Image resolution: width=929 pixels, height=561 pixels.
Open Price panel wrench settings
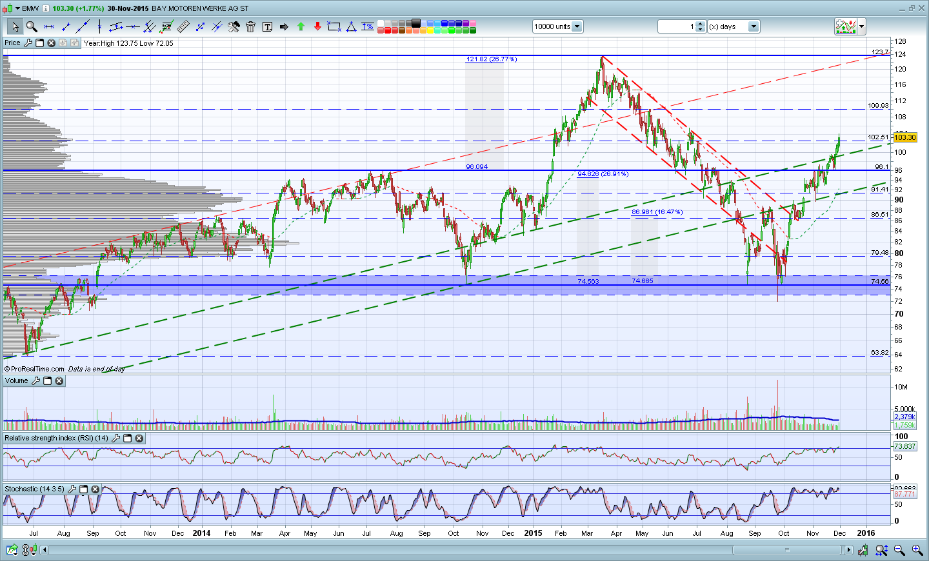tap(28, 43)
